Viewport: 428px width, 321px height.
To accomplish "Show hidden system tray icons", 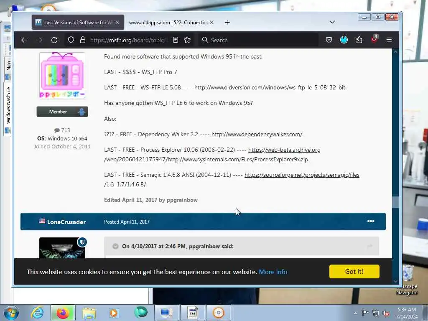I will point(355,313).
